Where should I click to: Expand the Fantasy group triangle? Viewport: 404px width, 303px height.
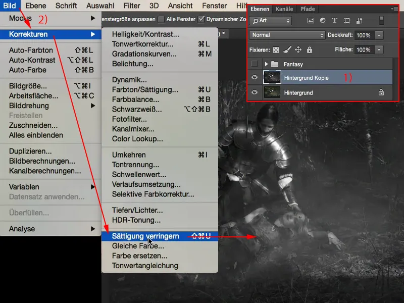click(x=267, y=64)
